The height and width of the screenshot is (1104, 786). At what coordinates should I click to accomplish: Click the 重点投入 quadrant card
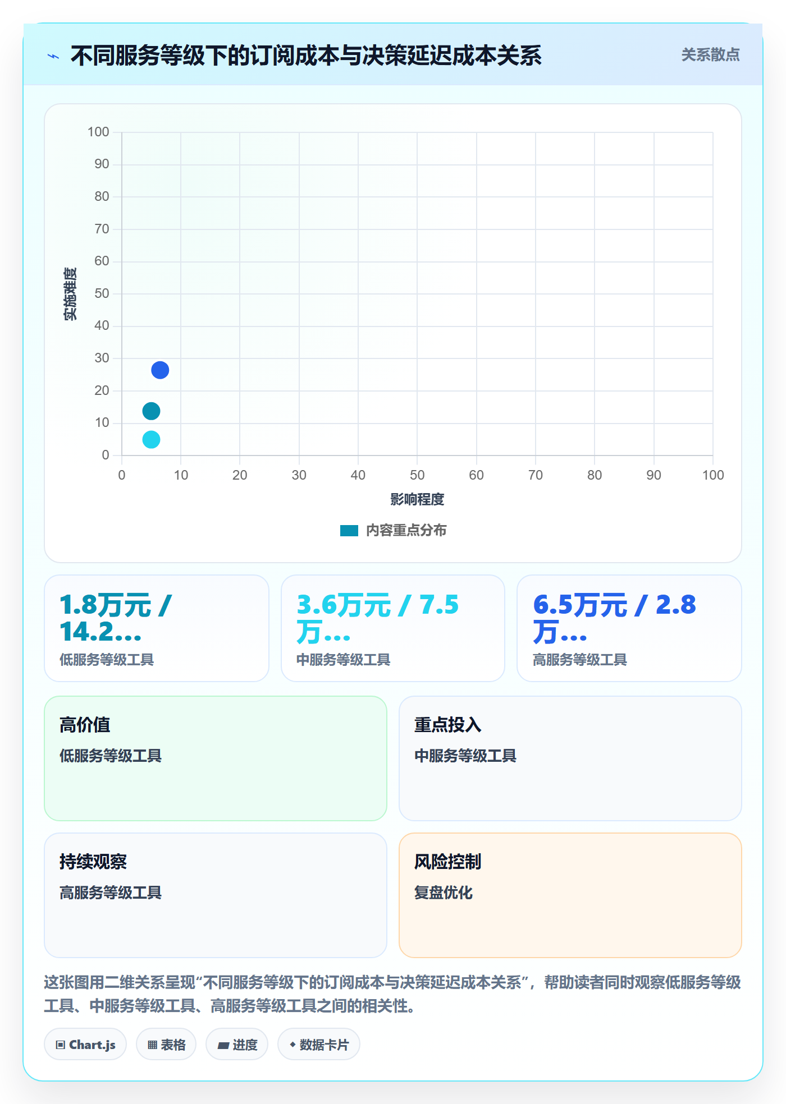tap(570, 758)
